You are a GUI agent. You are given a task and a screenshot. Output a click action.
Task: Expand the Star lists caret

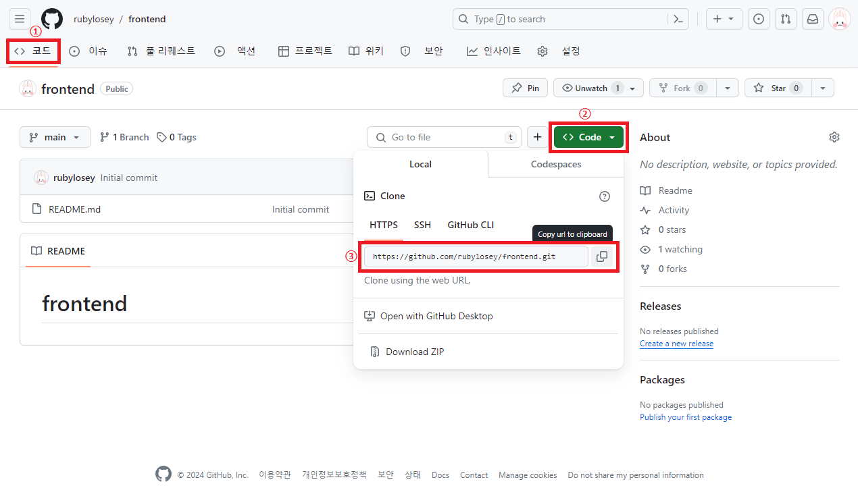(x=823, y=88)
